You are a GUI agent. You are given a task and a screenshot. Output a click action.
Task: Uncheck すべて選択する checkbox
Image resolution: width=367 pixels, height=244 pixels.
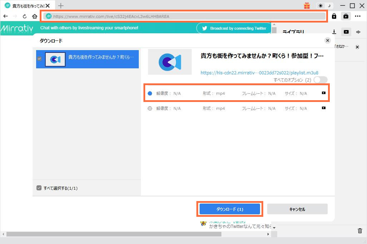coord(39,188)
